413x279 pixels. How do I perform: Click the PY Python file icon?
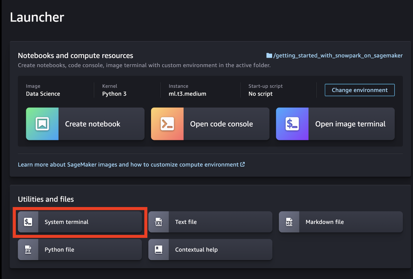click(x=28, y=250)
